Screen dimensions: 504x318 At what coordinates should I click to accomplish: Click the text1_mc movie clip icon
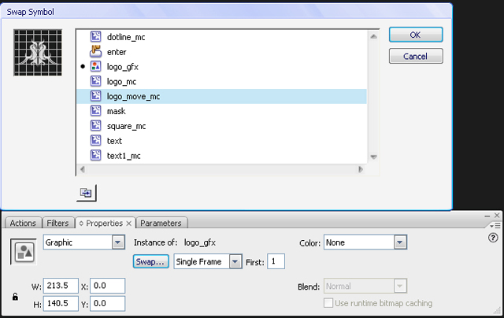tap(95, 155)
